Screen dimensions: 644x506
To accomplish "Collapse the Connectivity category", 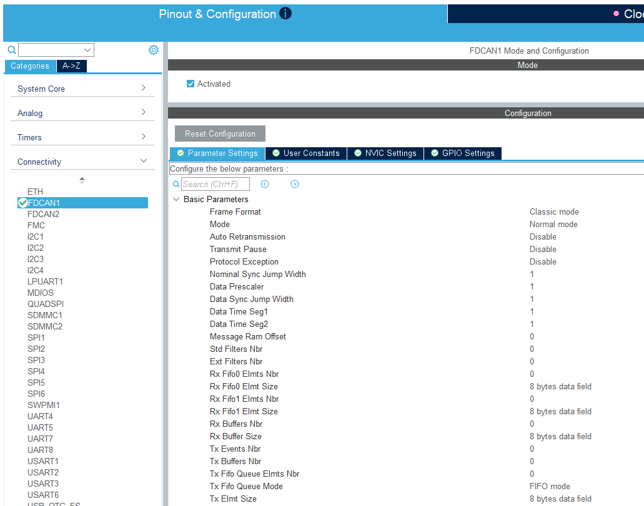I will click(x=82, y=162).
